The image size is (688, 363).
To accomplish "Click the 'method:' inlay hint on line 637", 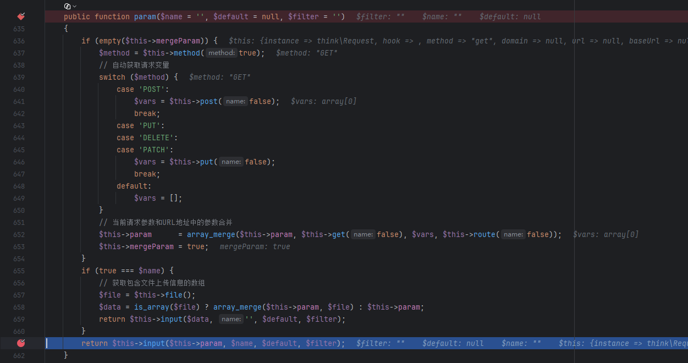I will coord(222,53).
